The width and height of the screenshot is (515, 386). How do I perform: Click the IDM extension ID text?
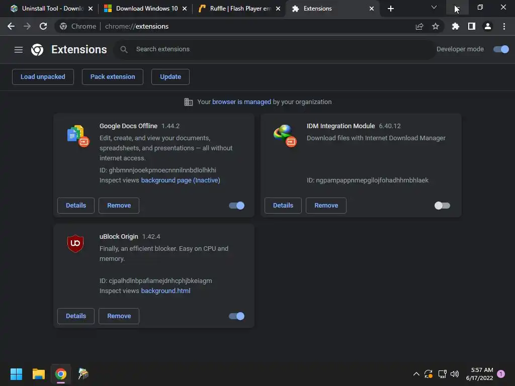point(368,180)
